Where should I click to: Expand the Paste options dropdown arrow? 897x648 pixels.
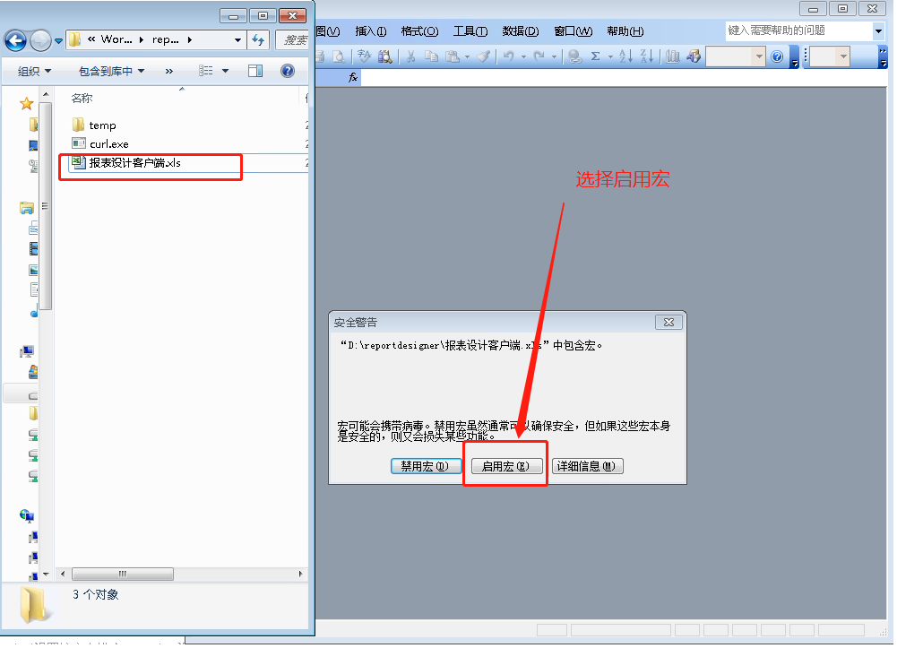coord(468,56)
